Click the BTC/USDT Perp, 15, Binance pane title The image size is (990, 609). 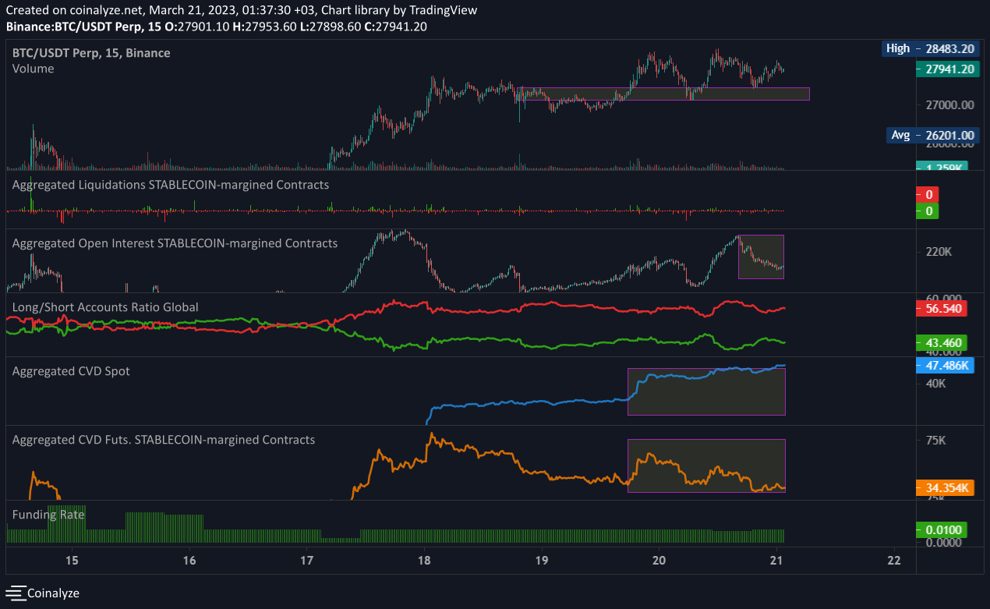(x=91, y=53)
